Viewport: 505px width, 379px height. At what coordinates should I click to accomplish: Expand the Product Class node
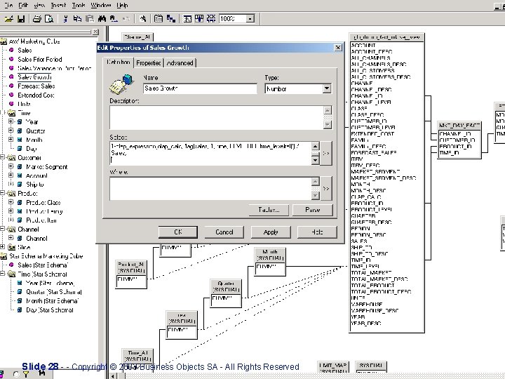[x=11, y=202]
